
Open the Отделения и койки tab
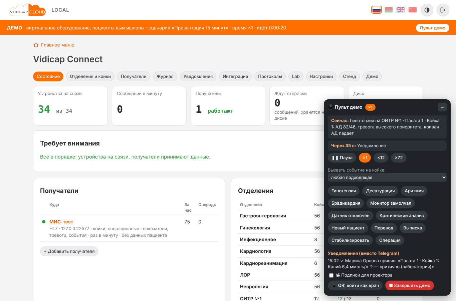click(x=90, y=76)
